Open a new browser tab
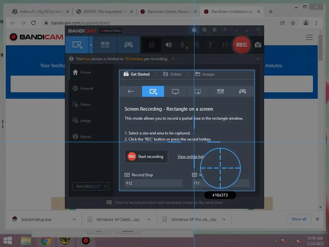The width and height of the screenshot is (329, 247). point(271,12)
